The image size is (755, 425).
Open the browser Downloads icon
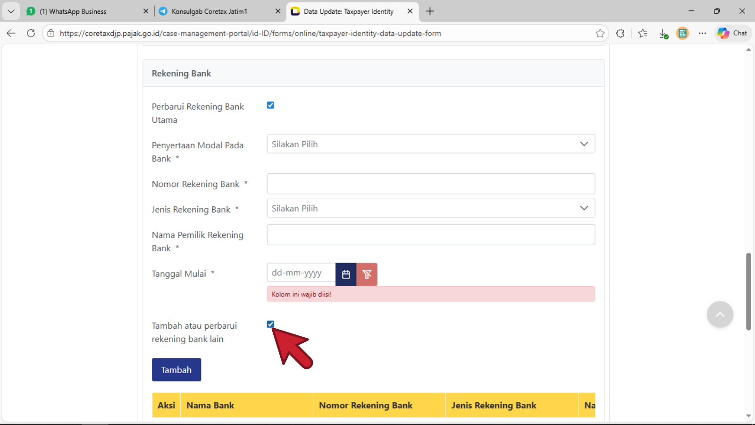click(663, 33)
